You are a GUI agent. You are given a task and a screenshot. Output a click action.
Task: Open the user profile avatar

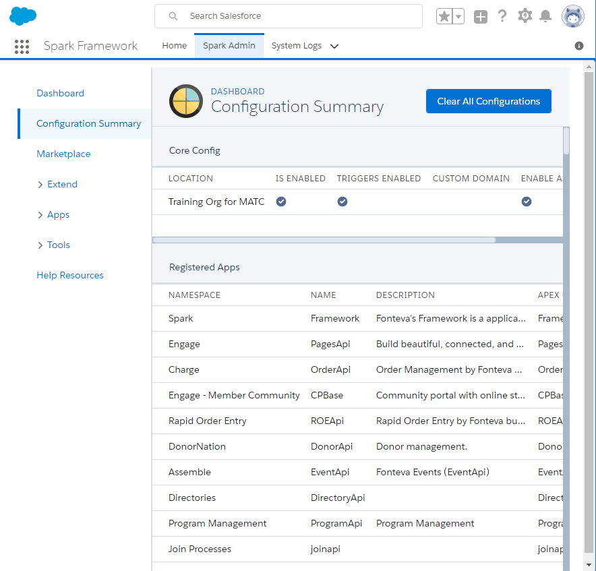tap(572, 16)
